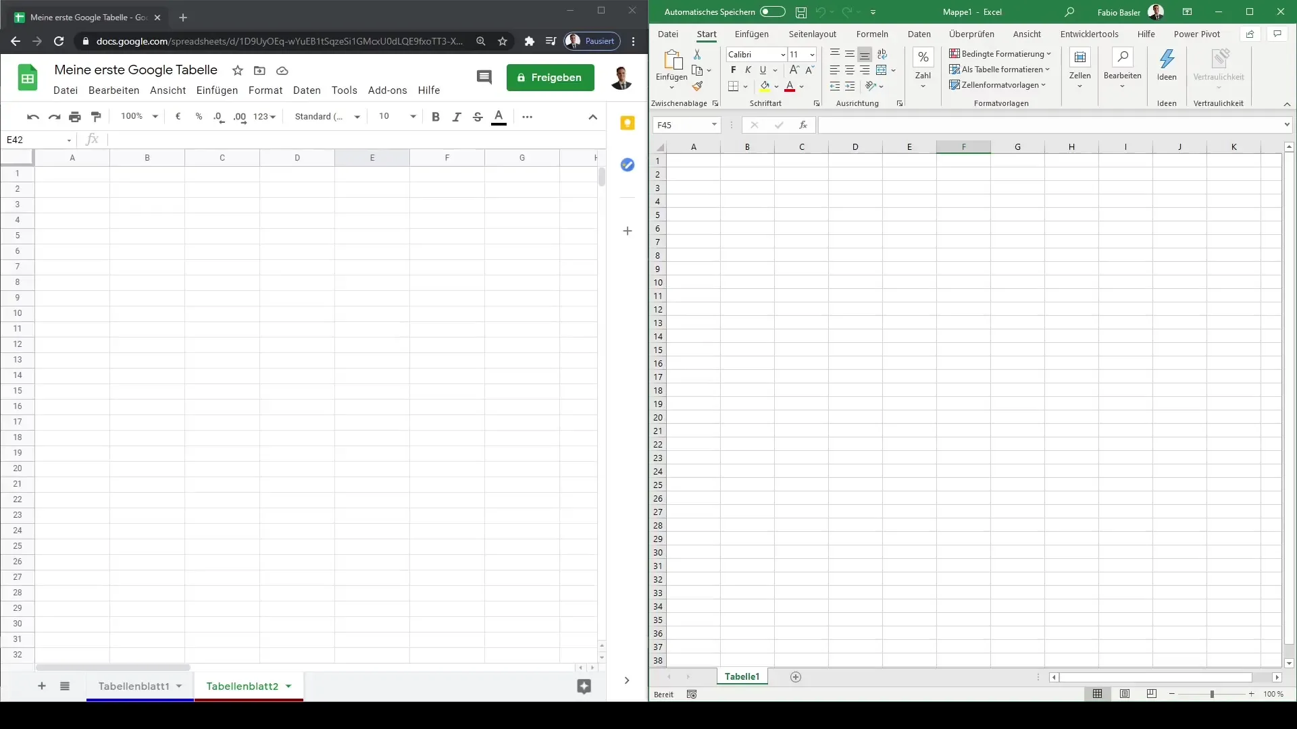Image resolution: width=1297 pixels, height=729 pixels.
Task: Click Excel formula bar input
Action: tap(1050, 125)
